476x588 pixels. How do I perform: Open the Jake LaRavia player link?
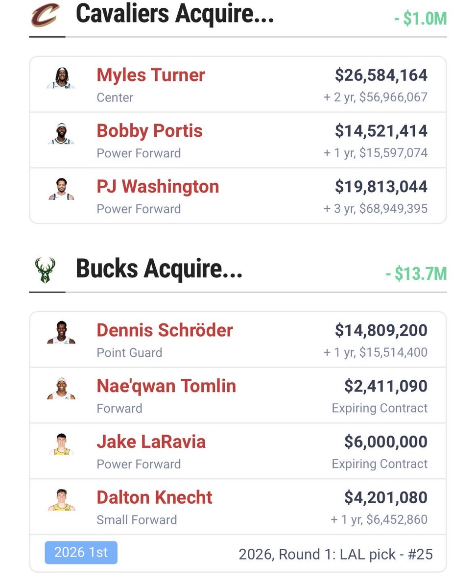pos(151,442)
